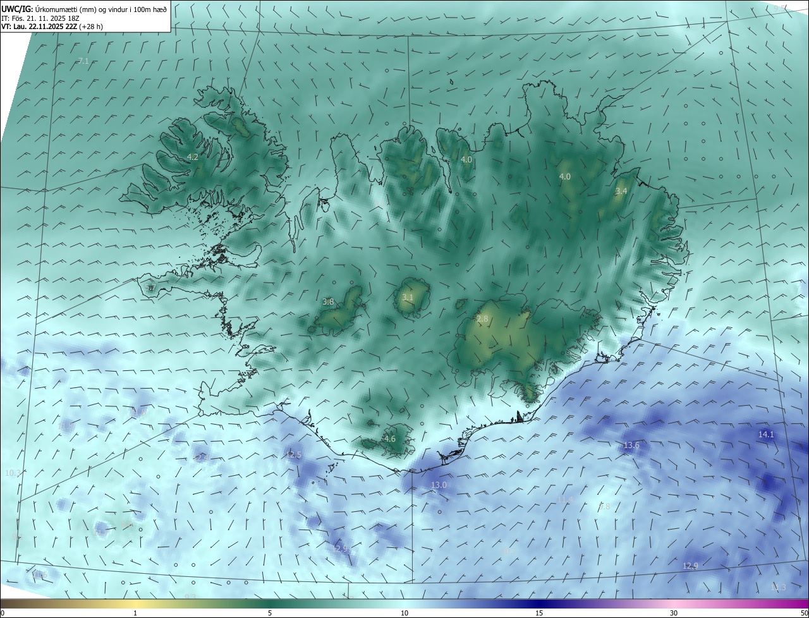Click the faint 10.3 value on the map
The image size is (809, 618).
(13, 473)
